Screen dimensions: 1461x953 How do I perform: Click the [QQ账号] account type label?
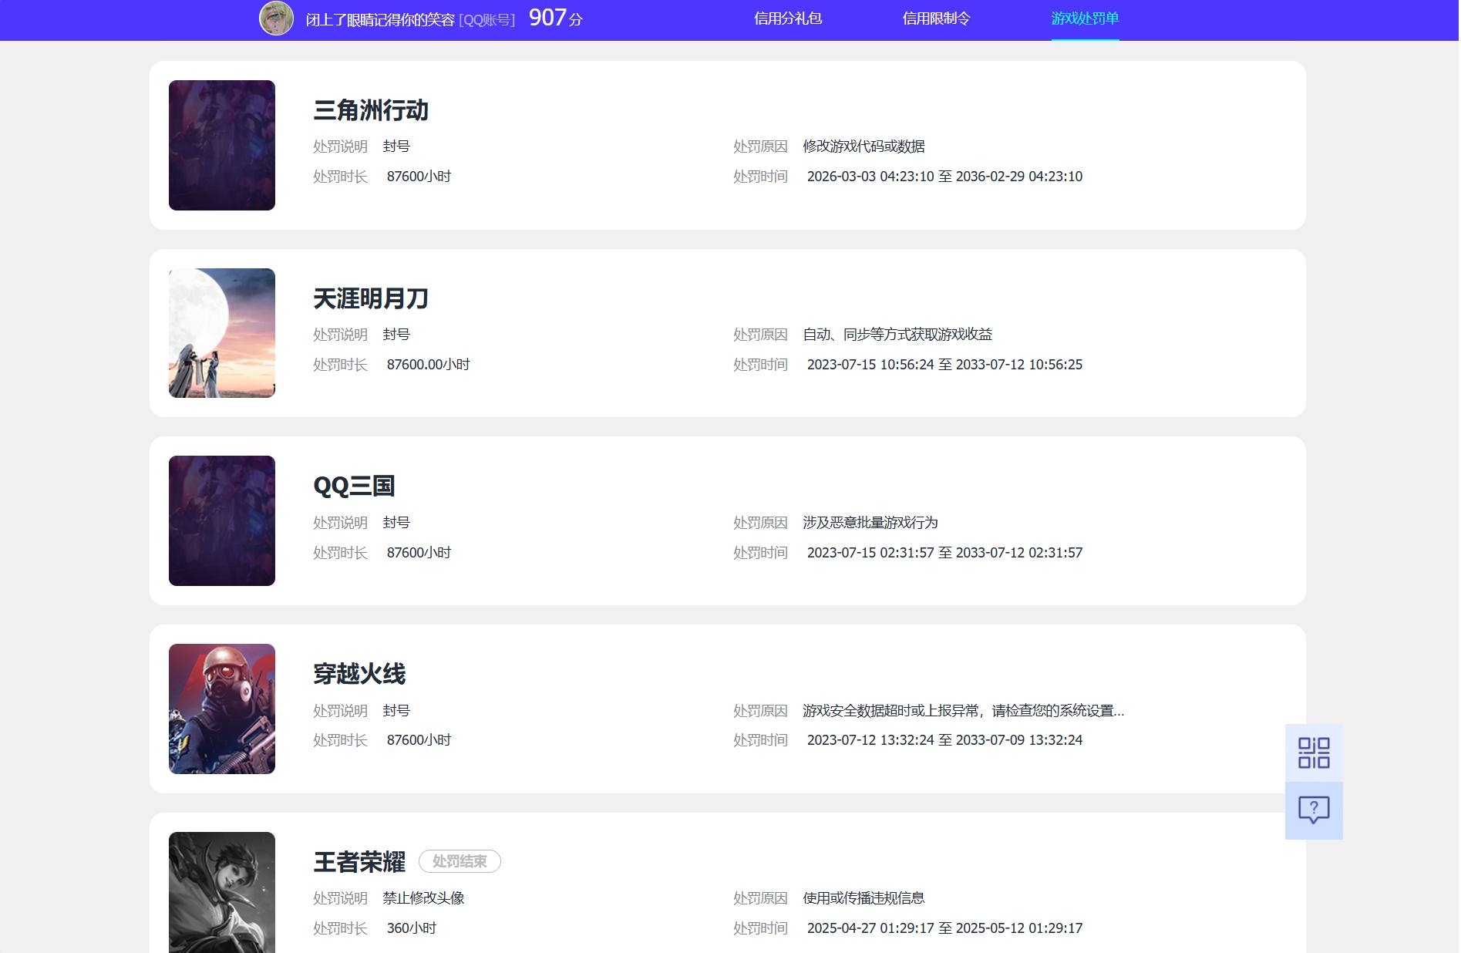coord(486,19)
